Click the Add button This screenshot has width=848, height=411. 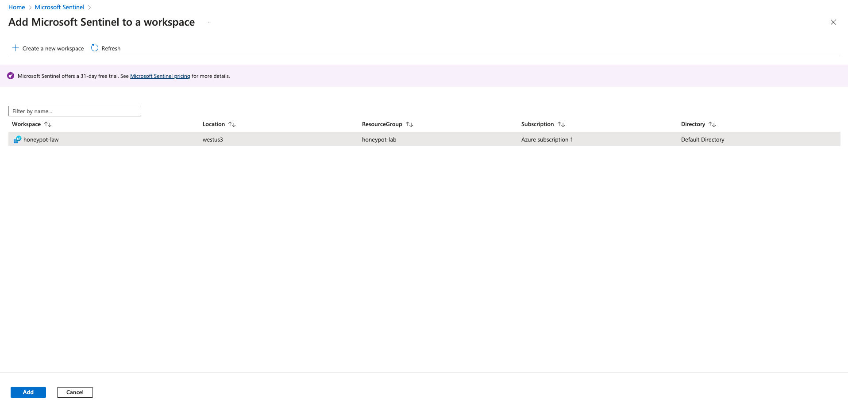point(28,392)
